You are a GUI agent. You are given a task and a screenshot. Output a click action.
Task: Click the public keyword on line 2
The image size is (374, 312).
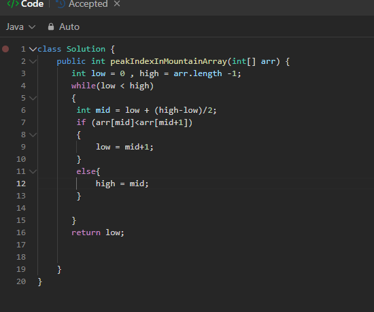(71, 61)
